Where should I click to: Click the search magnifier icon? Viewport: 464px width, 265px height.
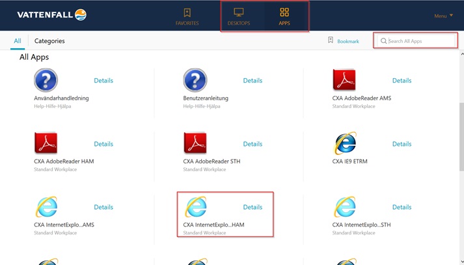383,41
